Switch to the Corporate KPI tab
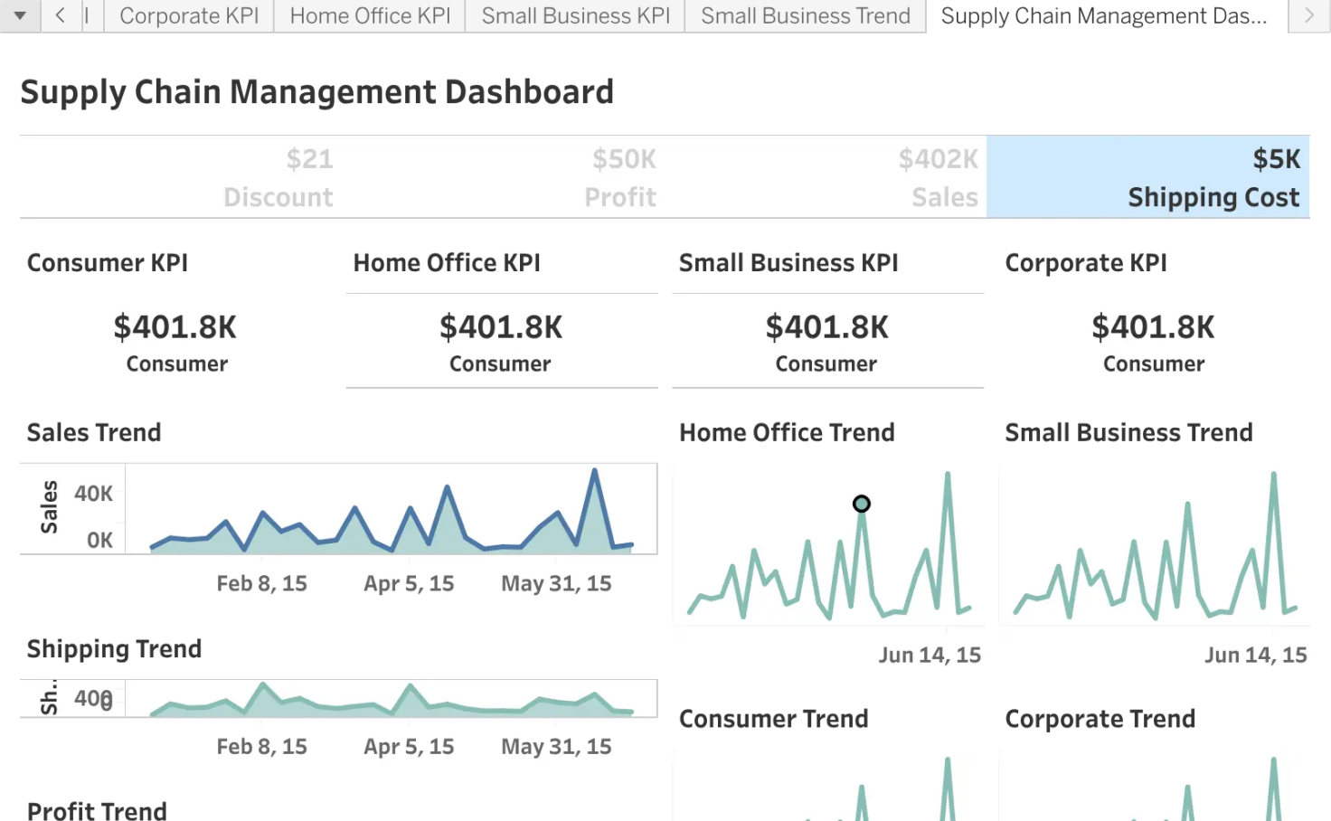1331x821 pixels. tap(189, 15)
